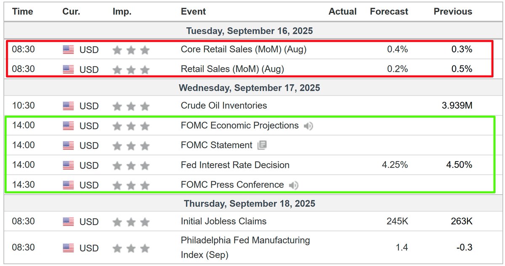The width and height of the screenshot is (505, 266).
Task: Open Philadelphia Fed Manufacturing Index (Sep) event
Action: point(245,248)
